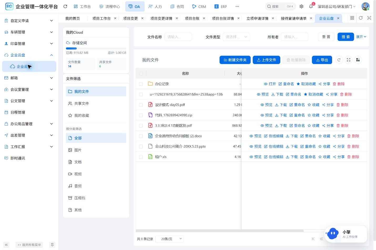The height and width of the screenshot is (250, 376).
Task: Click the 新建文件夹 button
Action: coord(235,60)
